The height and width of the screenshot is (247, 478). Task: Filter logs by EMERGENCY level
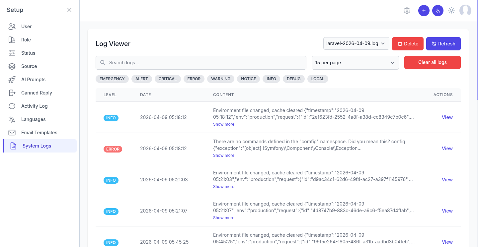(x=112, y=79)
